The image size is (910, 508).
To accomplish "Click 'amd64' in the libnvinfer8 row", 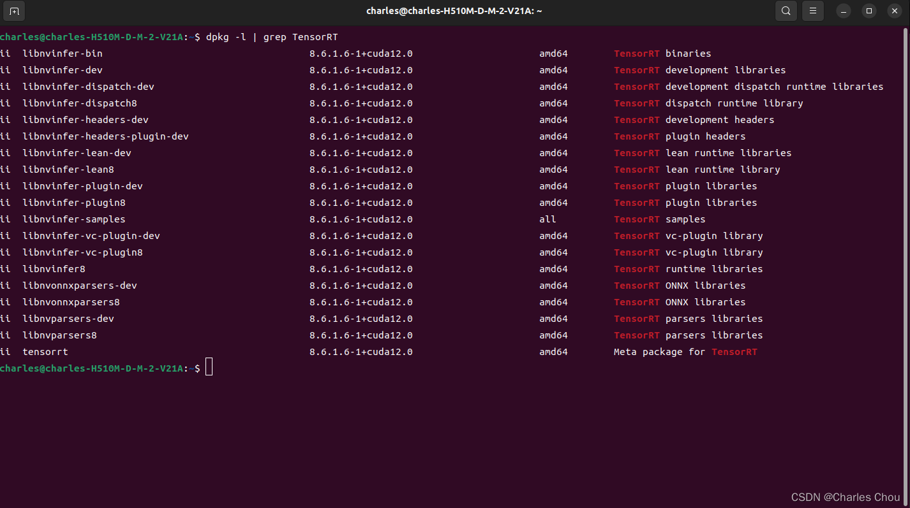I will pyautogui.click(x=553, y=269).
